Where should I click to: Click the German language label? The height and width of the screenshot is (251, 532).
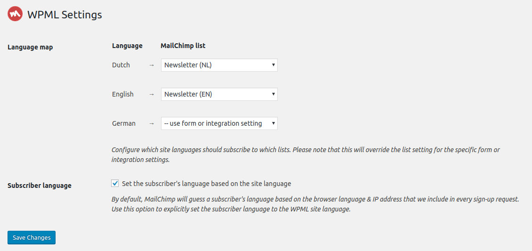pyautogui.click(x=124, y=123)
